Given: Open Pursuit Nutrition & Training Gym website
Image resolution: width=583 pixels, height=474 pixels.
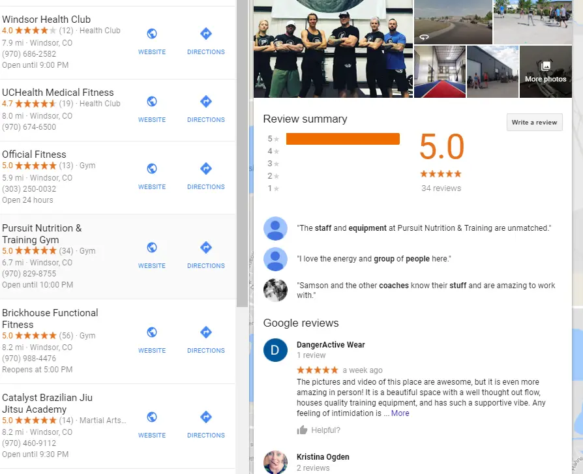Looking at the screenshot, I should point(152,255).
